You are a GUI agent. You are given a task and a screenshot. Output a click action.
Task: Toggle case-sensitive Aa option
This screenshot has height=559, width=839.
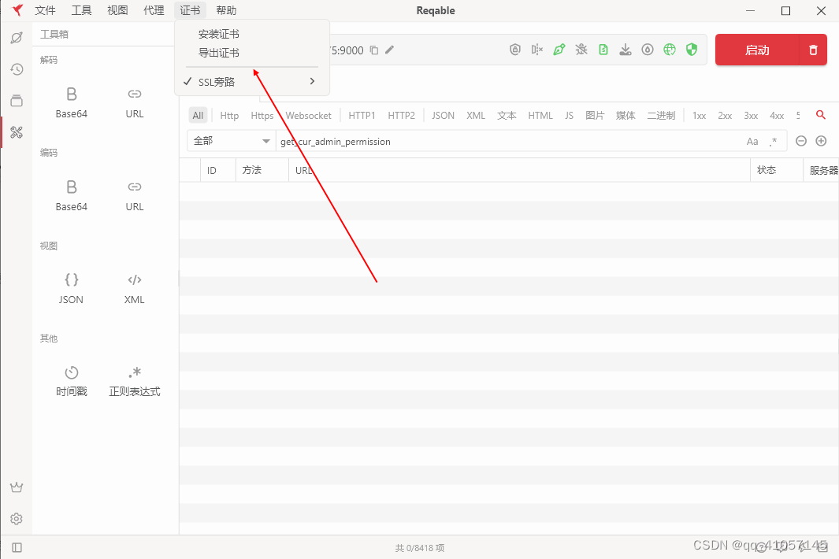(x=752, y=142)
